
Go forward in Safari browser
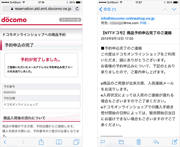(x=23, y=142)
